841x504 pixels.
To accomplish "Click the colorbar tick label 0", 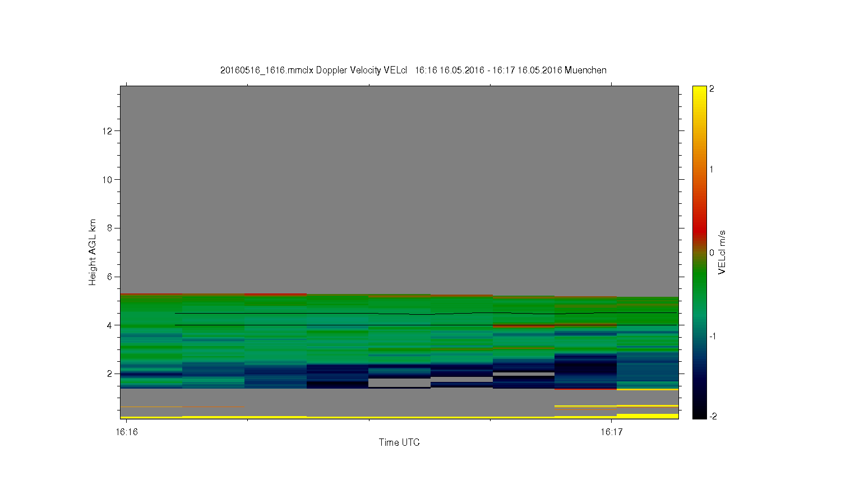I will (712, 253).
